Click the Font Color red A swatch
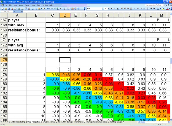172x126 pixels. [167, 8]
